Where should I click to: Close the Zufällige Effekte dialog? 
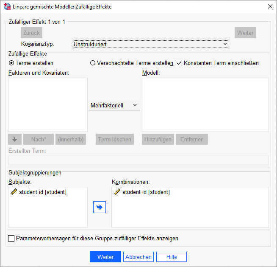coord(270,6)
